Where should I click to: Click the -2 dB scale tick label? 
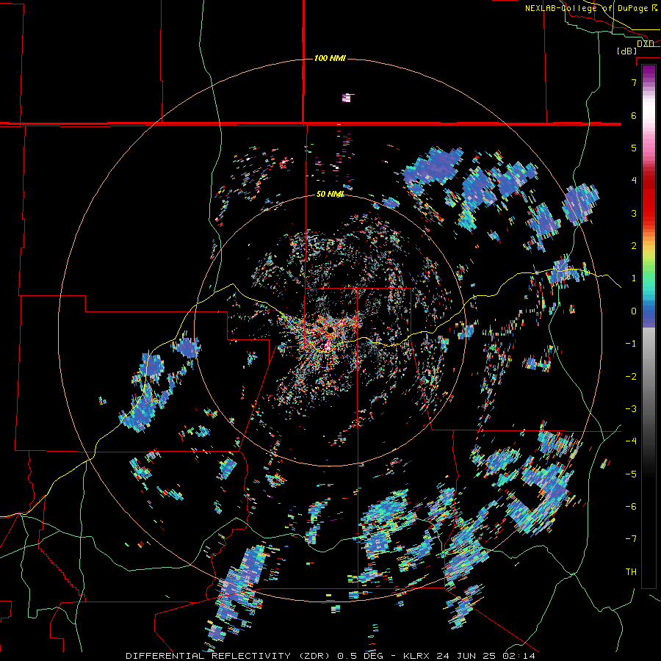tap(631, 377)
